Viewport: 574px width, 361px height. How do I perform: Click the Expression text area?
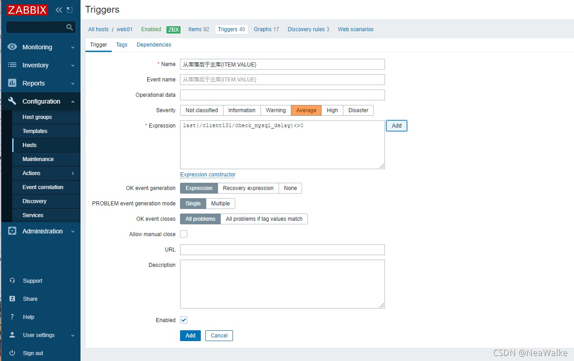[282, 145]
